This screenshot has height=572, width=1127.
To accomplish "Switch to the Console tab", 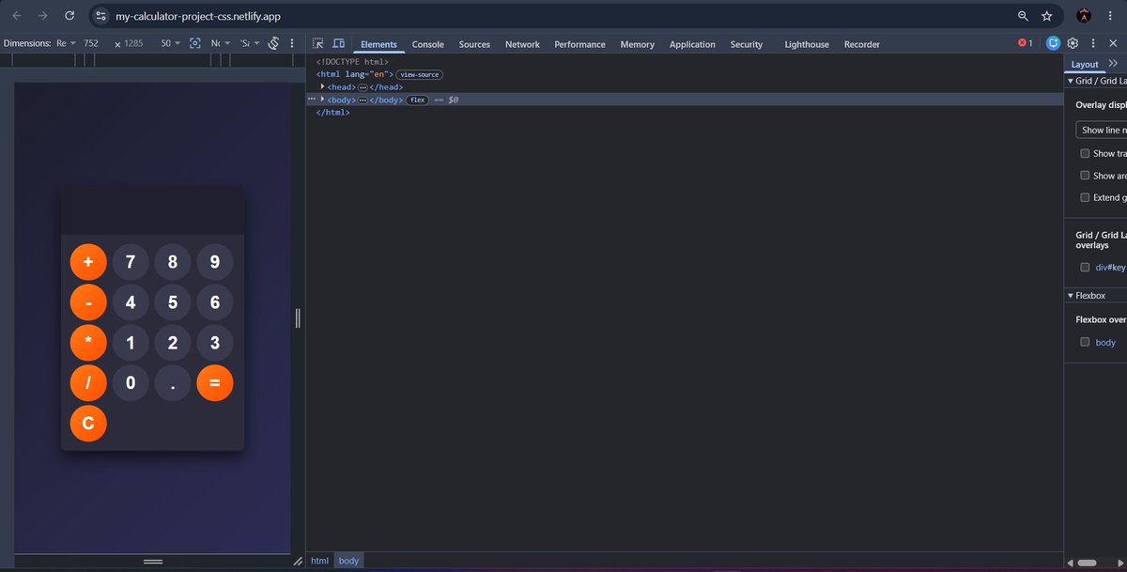I will point(428,44).
